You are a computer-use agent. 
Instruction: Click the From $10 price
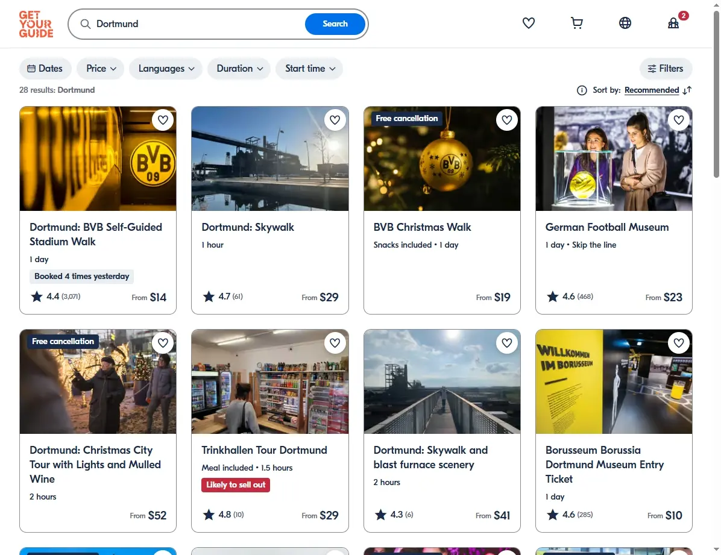665,515
